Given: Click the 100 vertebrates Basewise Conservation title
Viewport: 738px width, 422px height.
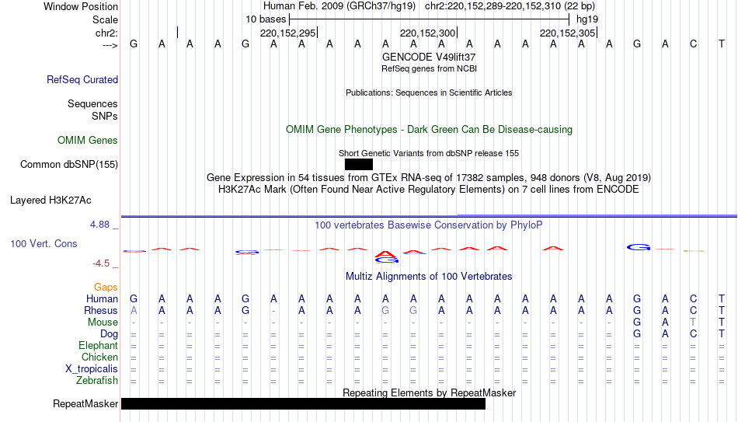Looking at the screenshot, I should coord(429,225).
